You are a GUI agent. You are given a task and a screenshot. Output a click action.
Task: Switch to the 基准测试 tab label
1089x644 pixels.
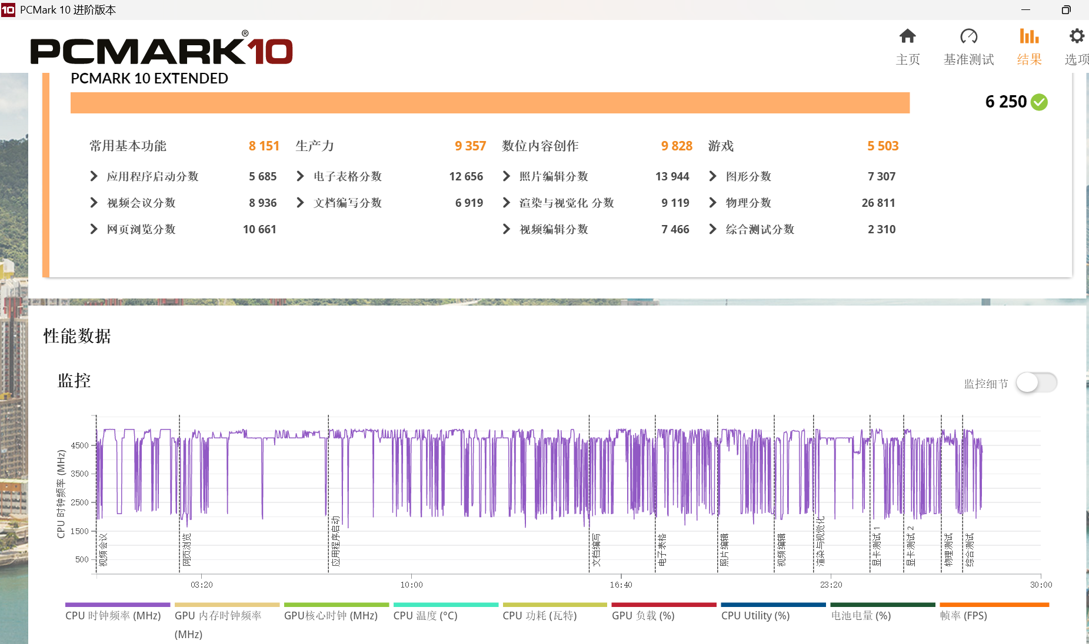pyautogui.click(x=968, y=59)
